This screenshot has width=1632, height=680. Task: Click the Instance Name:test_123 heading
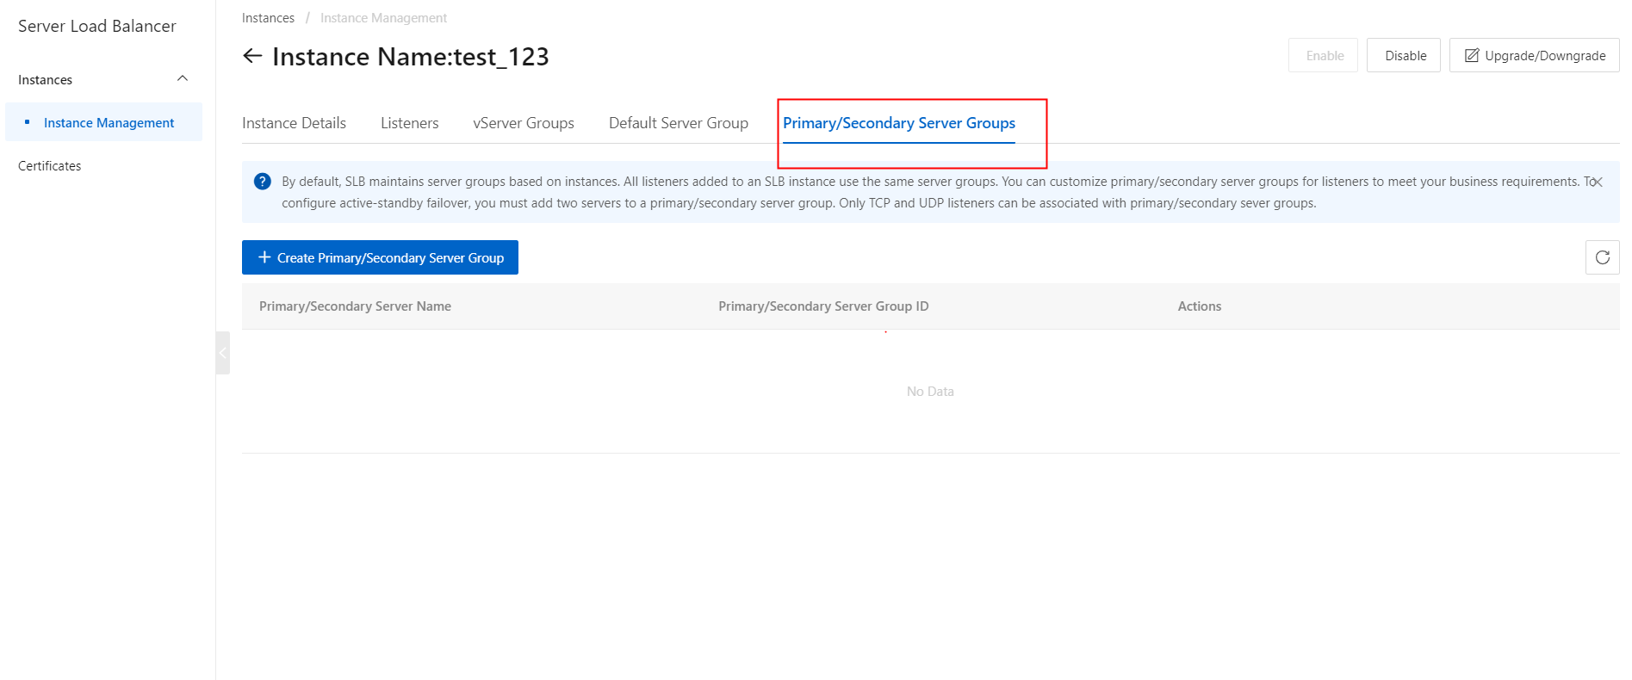411,57
